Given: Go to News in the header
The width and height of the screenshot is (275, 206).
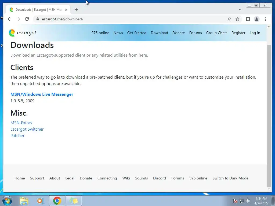Looking at the screenshot, I should pyautogui.click(x=118, y=33).
